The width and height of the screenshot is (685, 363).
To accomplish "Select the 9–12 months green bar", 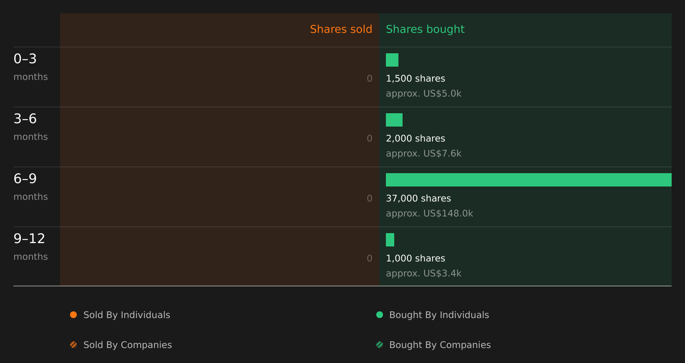I will [390, 240].
